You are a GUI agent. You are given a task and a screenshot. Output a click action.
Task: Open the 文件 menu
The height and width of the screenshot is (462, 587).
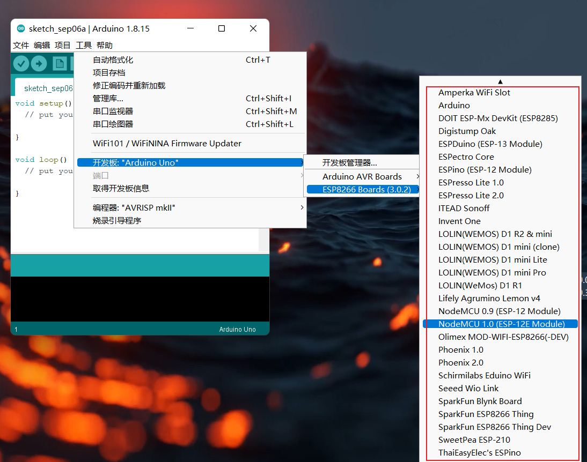point(20,45)
